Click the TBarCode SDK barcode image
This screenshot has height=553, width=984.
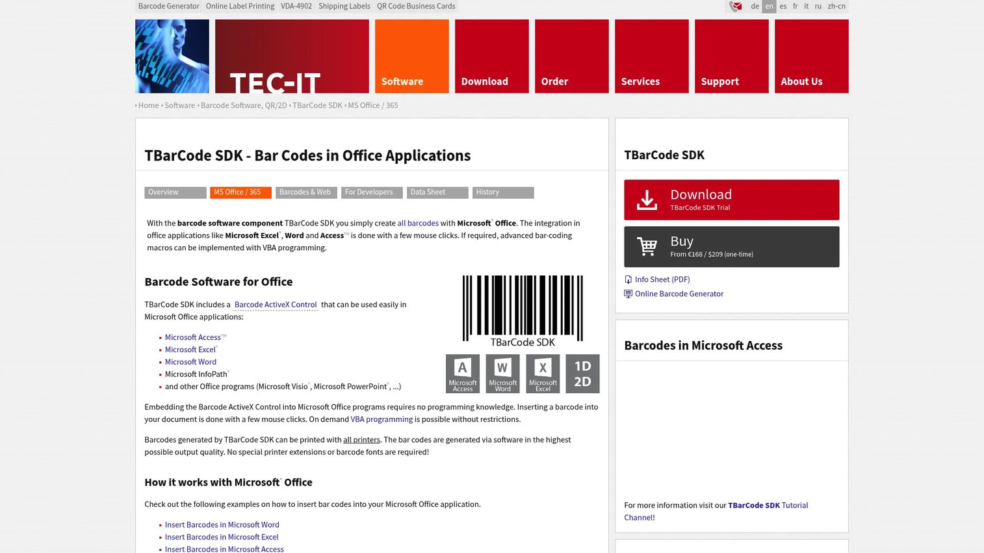pyautogui.click(x=523, y=311)
